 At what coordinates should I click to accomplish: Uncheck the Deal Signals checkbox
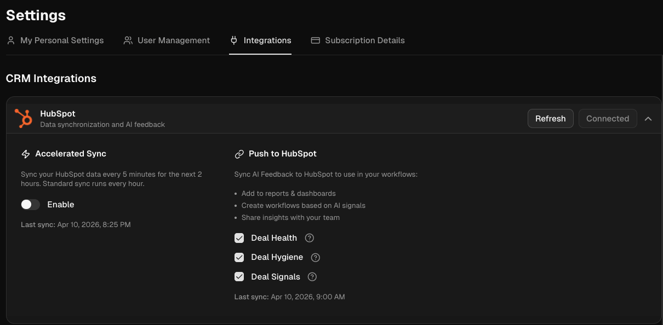(239, 277)
